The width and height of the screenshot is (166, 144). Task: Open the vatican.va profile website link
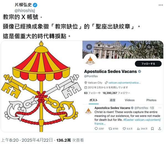[124, 83]
